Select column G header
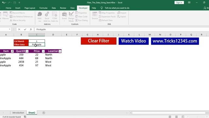Image resolution: width=209 pixels, height=118 pixels. [x=87, y=35]
